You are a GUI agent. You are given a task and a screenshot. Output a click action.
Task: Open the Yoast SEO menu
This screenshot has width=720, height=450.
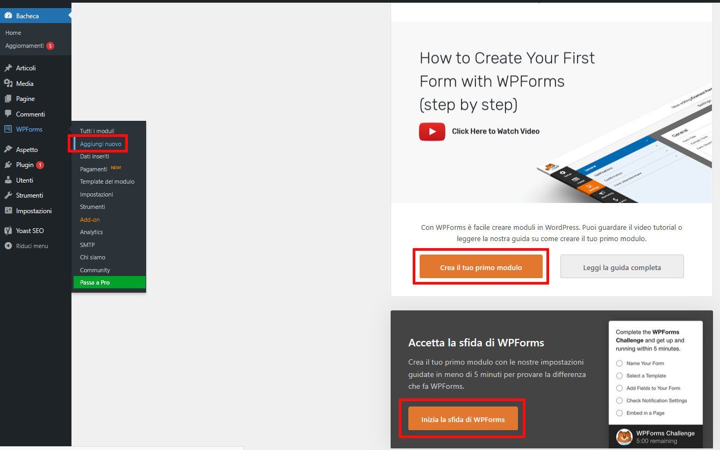coord(30,231)
